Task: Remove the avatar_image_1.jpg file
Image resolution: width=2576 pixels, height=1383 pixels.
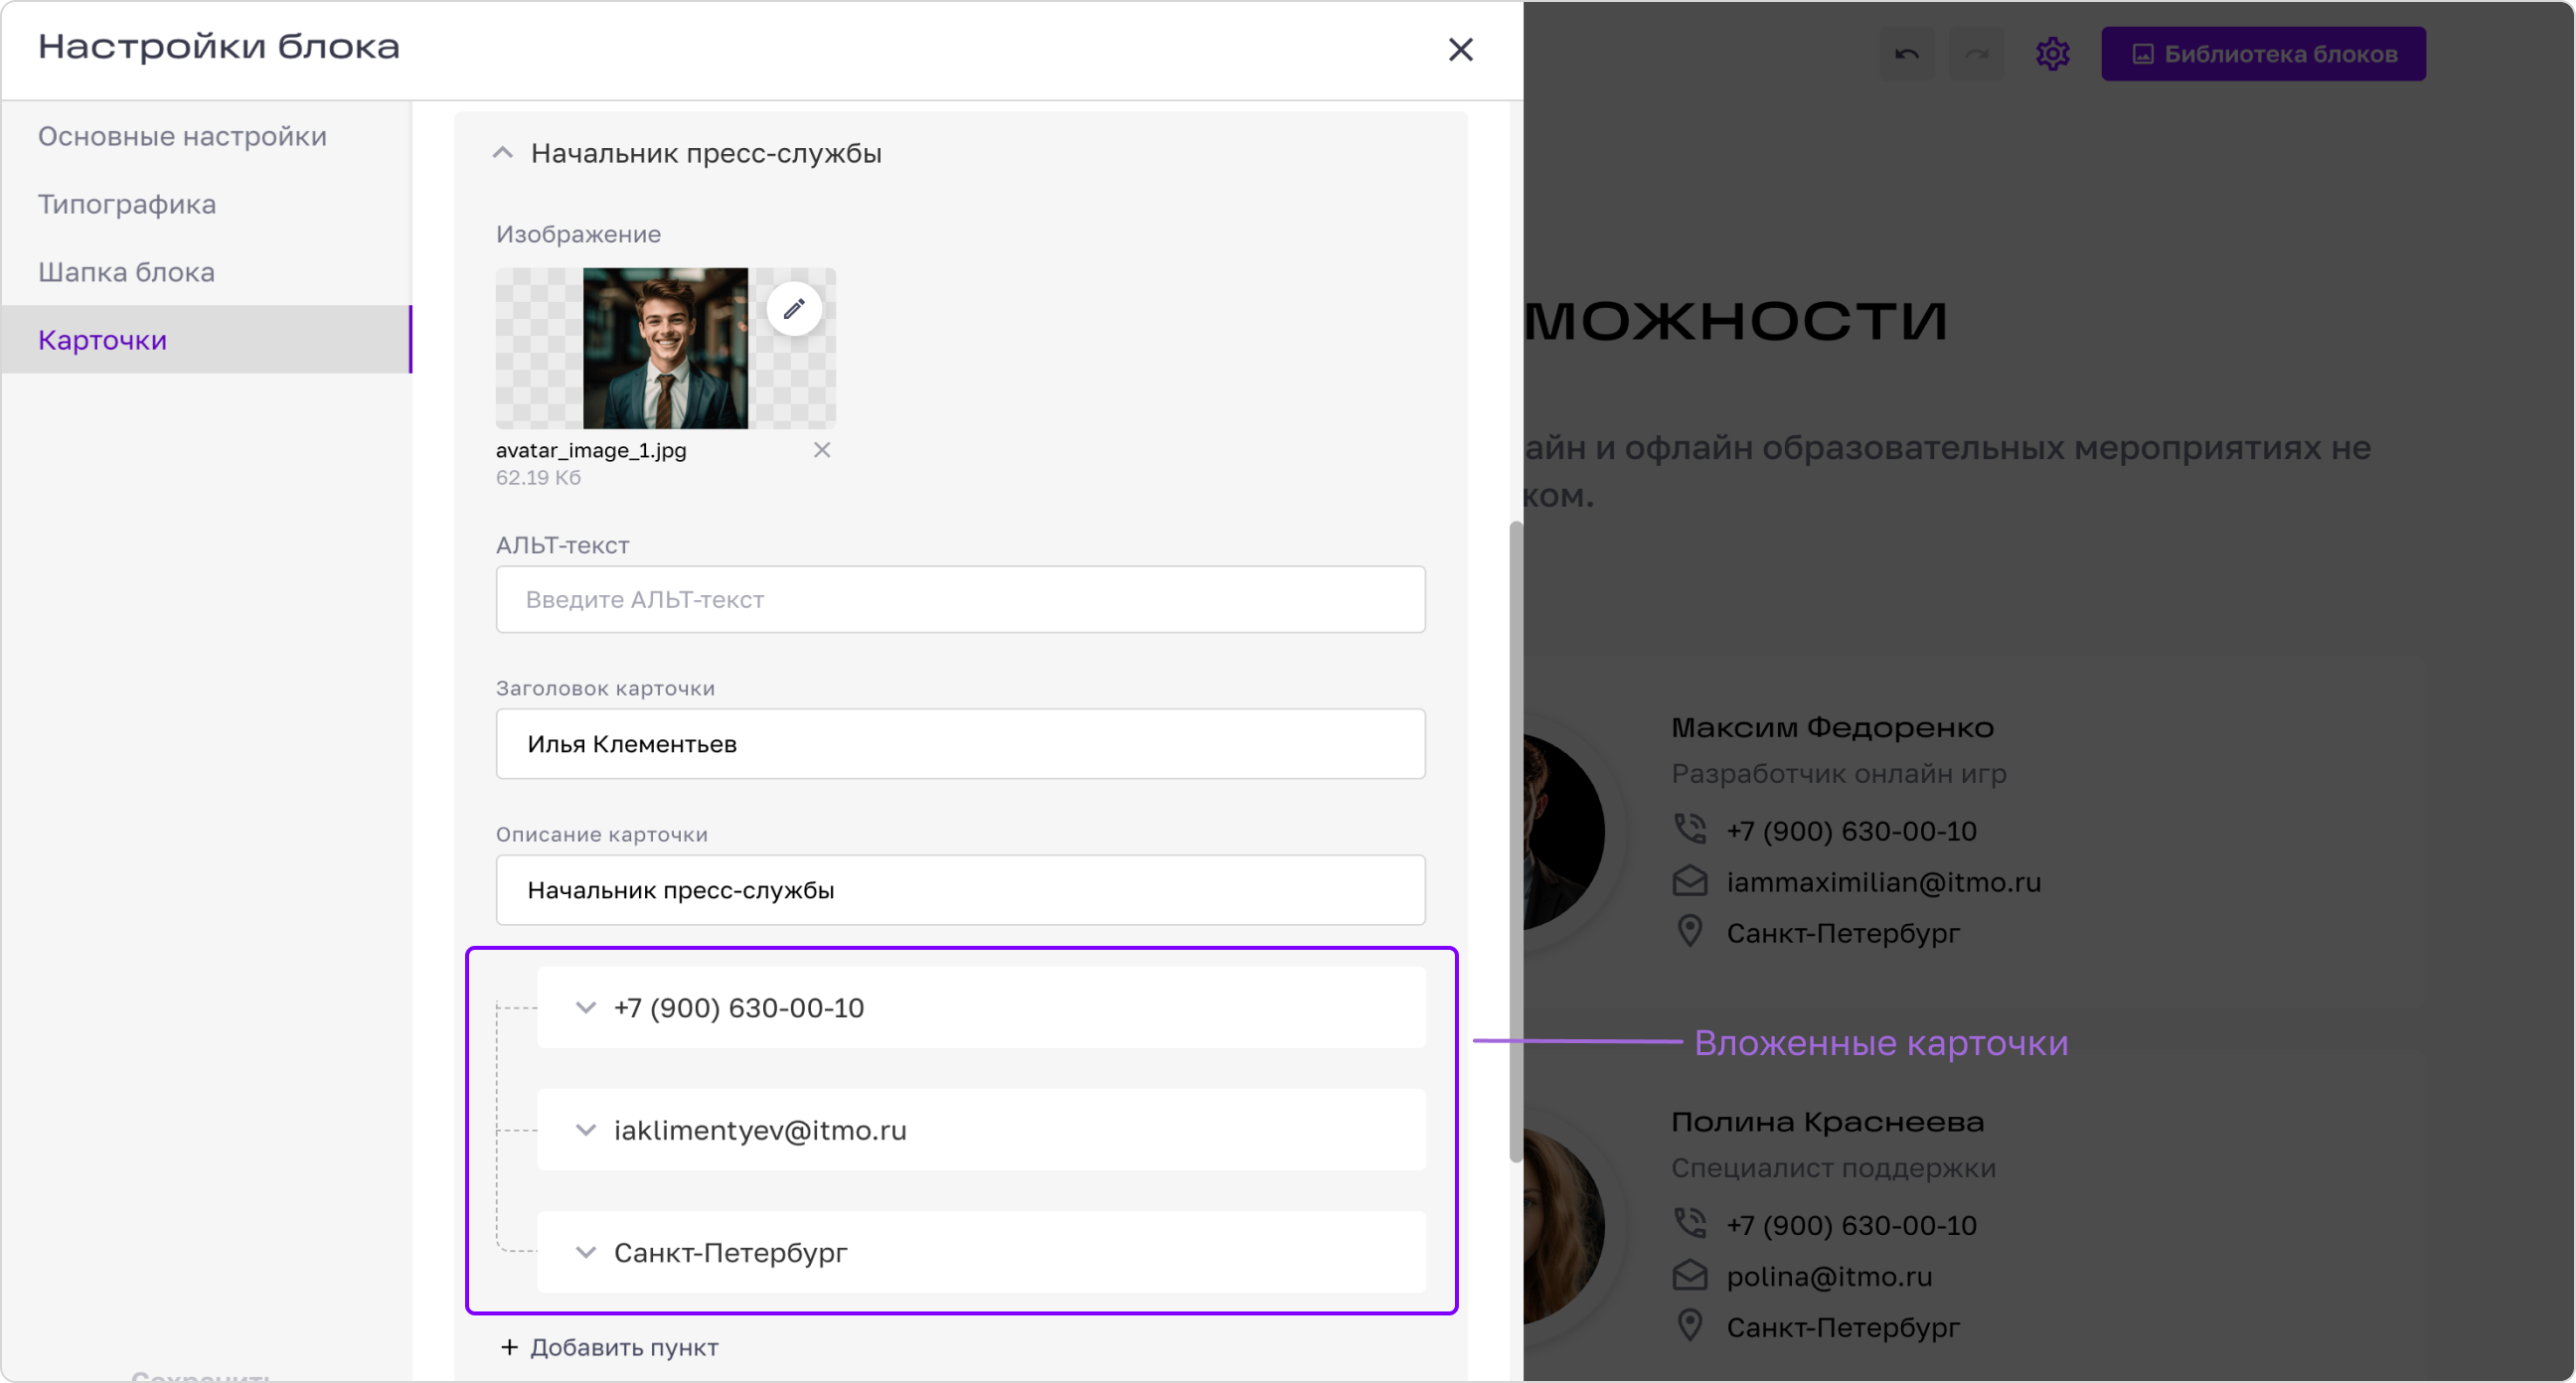Action: (822, 450)
